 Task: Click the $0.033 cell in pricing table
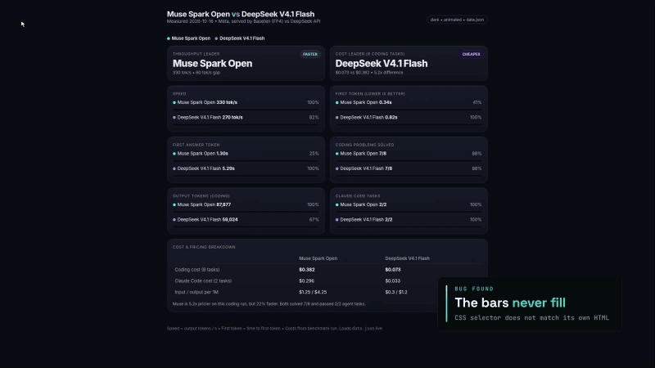(x=393, y=280)
